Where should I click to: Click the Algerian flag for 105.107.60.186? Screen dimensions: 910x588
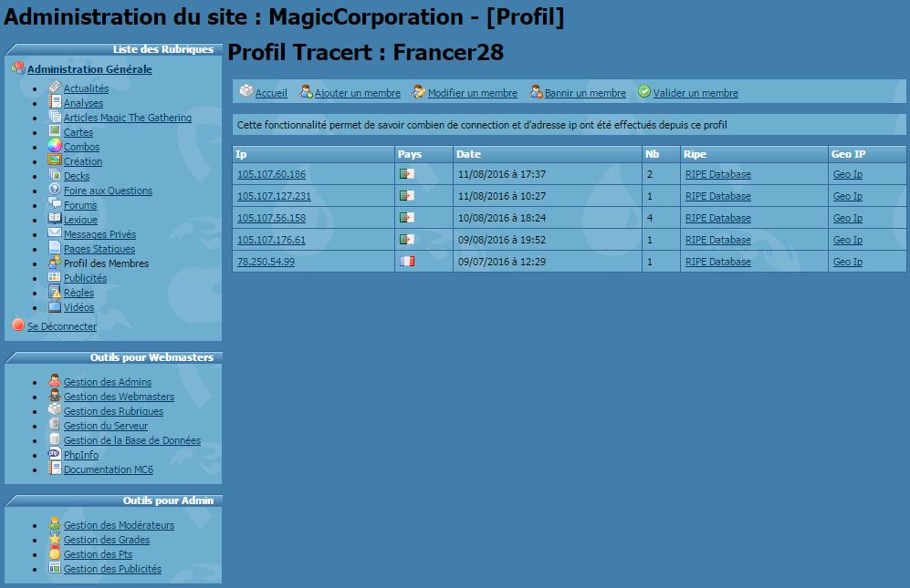[407, 173]
